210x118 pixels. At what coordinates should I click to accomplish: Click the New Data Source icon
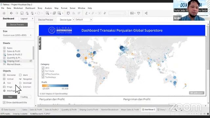(27, 13)
